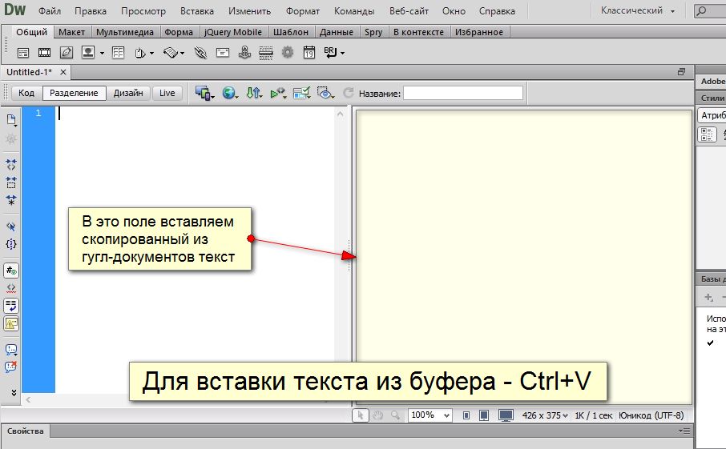Expand the Свойства panel

point(25,431)
